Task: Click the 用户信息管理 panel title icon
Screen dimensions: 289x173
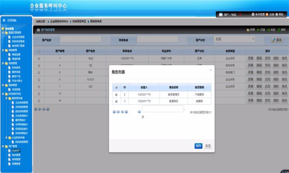Action: coord(38,30)
